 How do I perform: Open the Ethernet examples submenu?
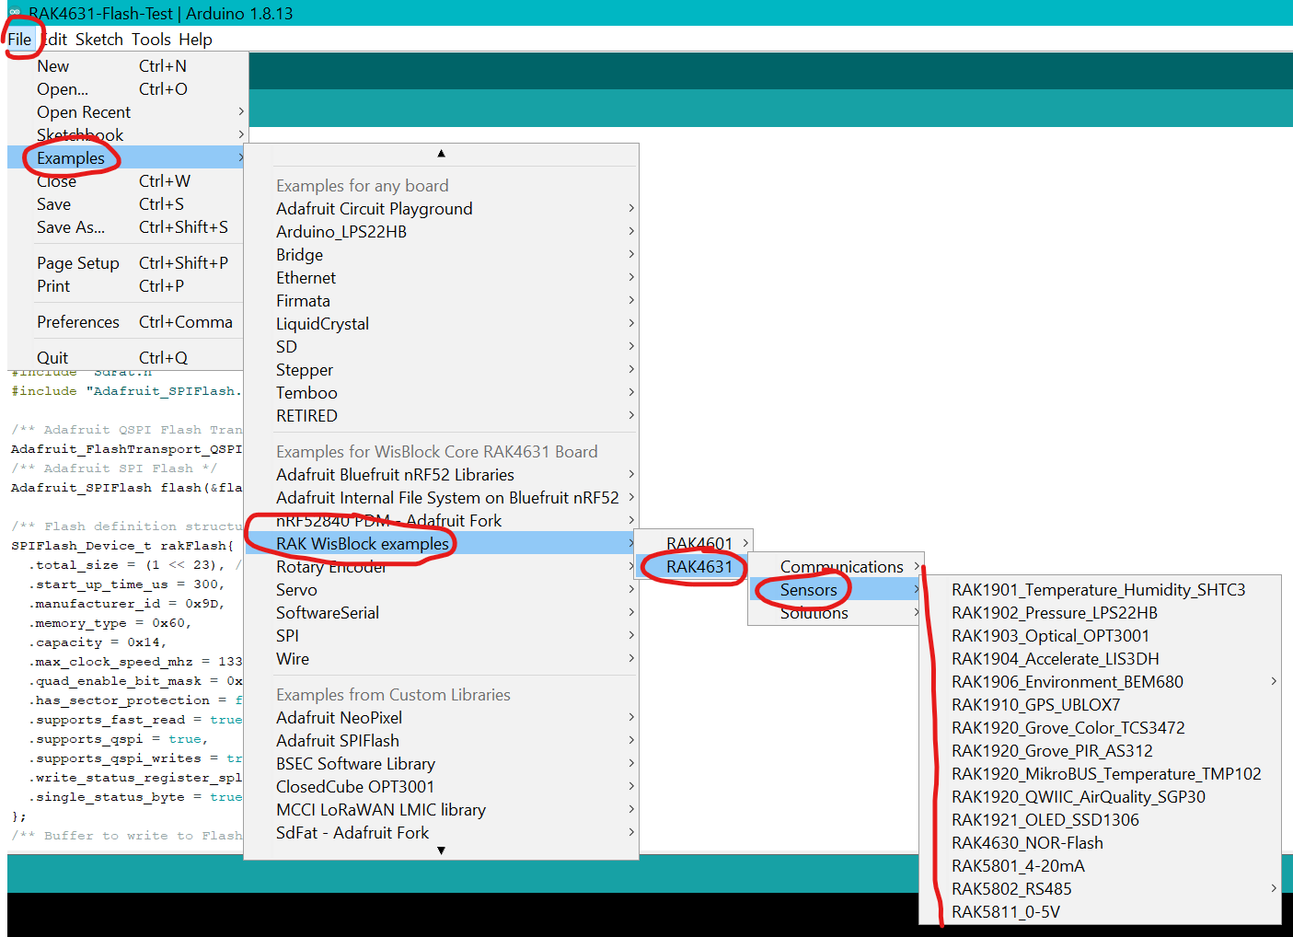442,278
